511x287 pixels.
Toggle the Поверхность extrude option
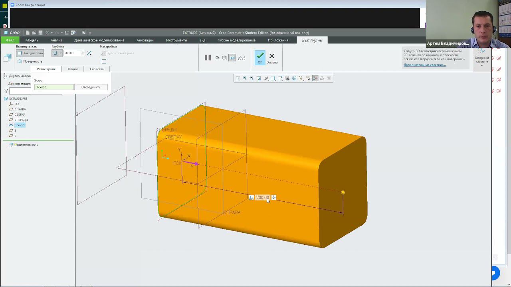[30, 61]
